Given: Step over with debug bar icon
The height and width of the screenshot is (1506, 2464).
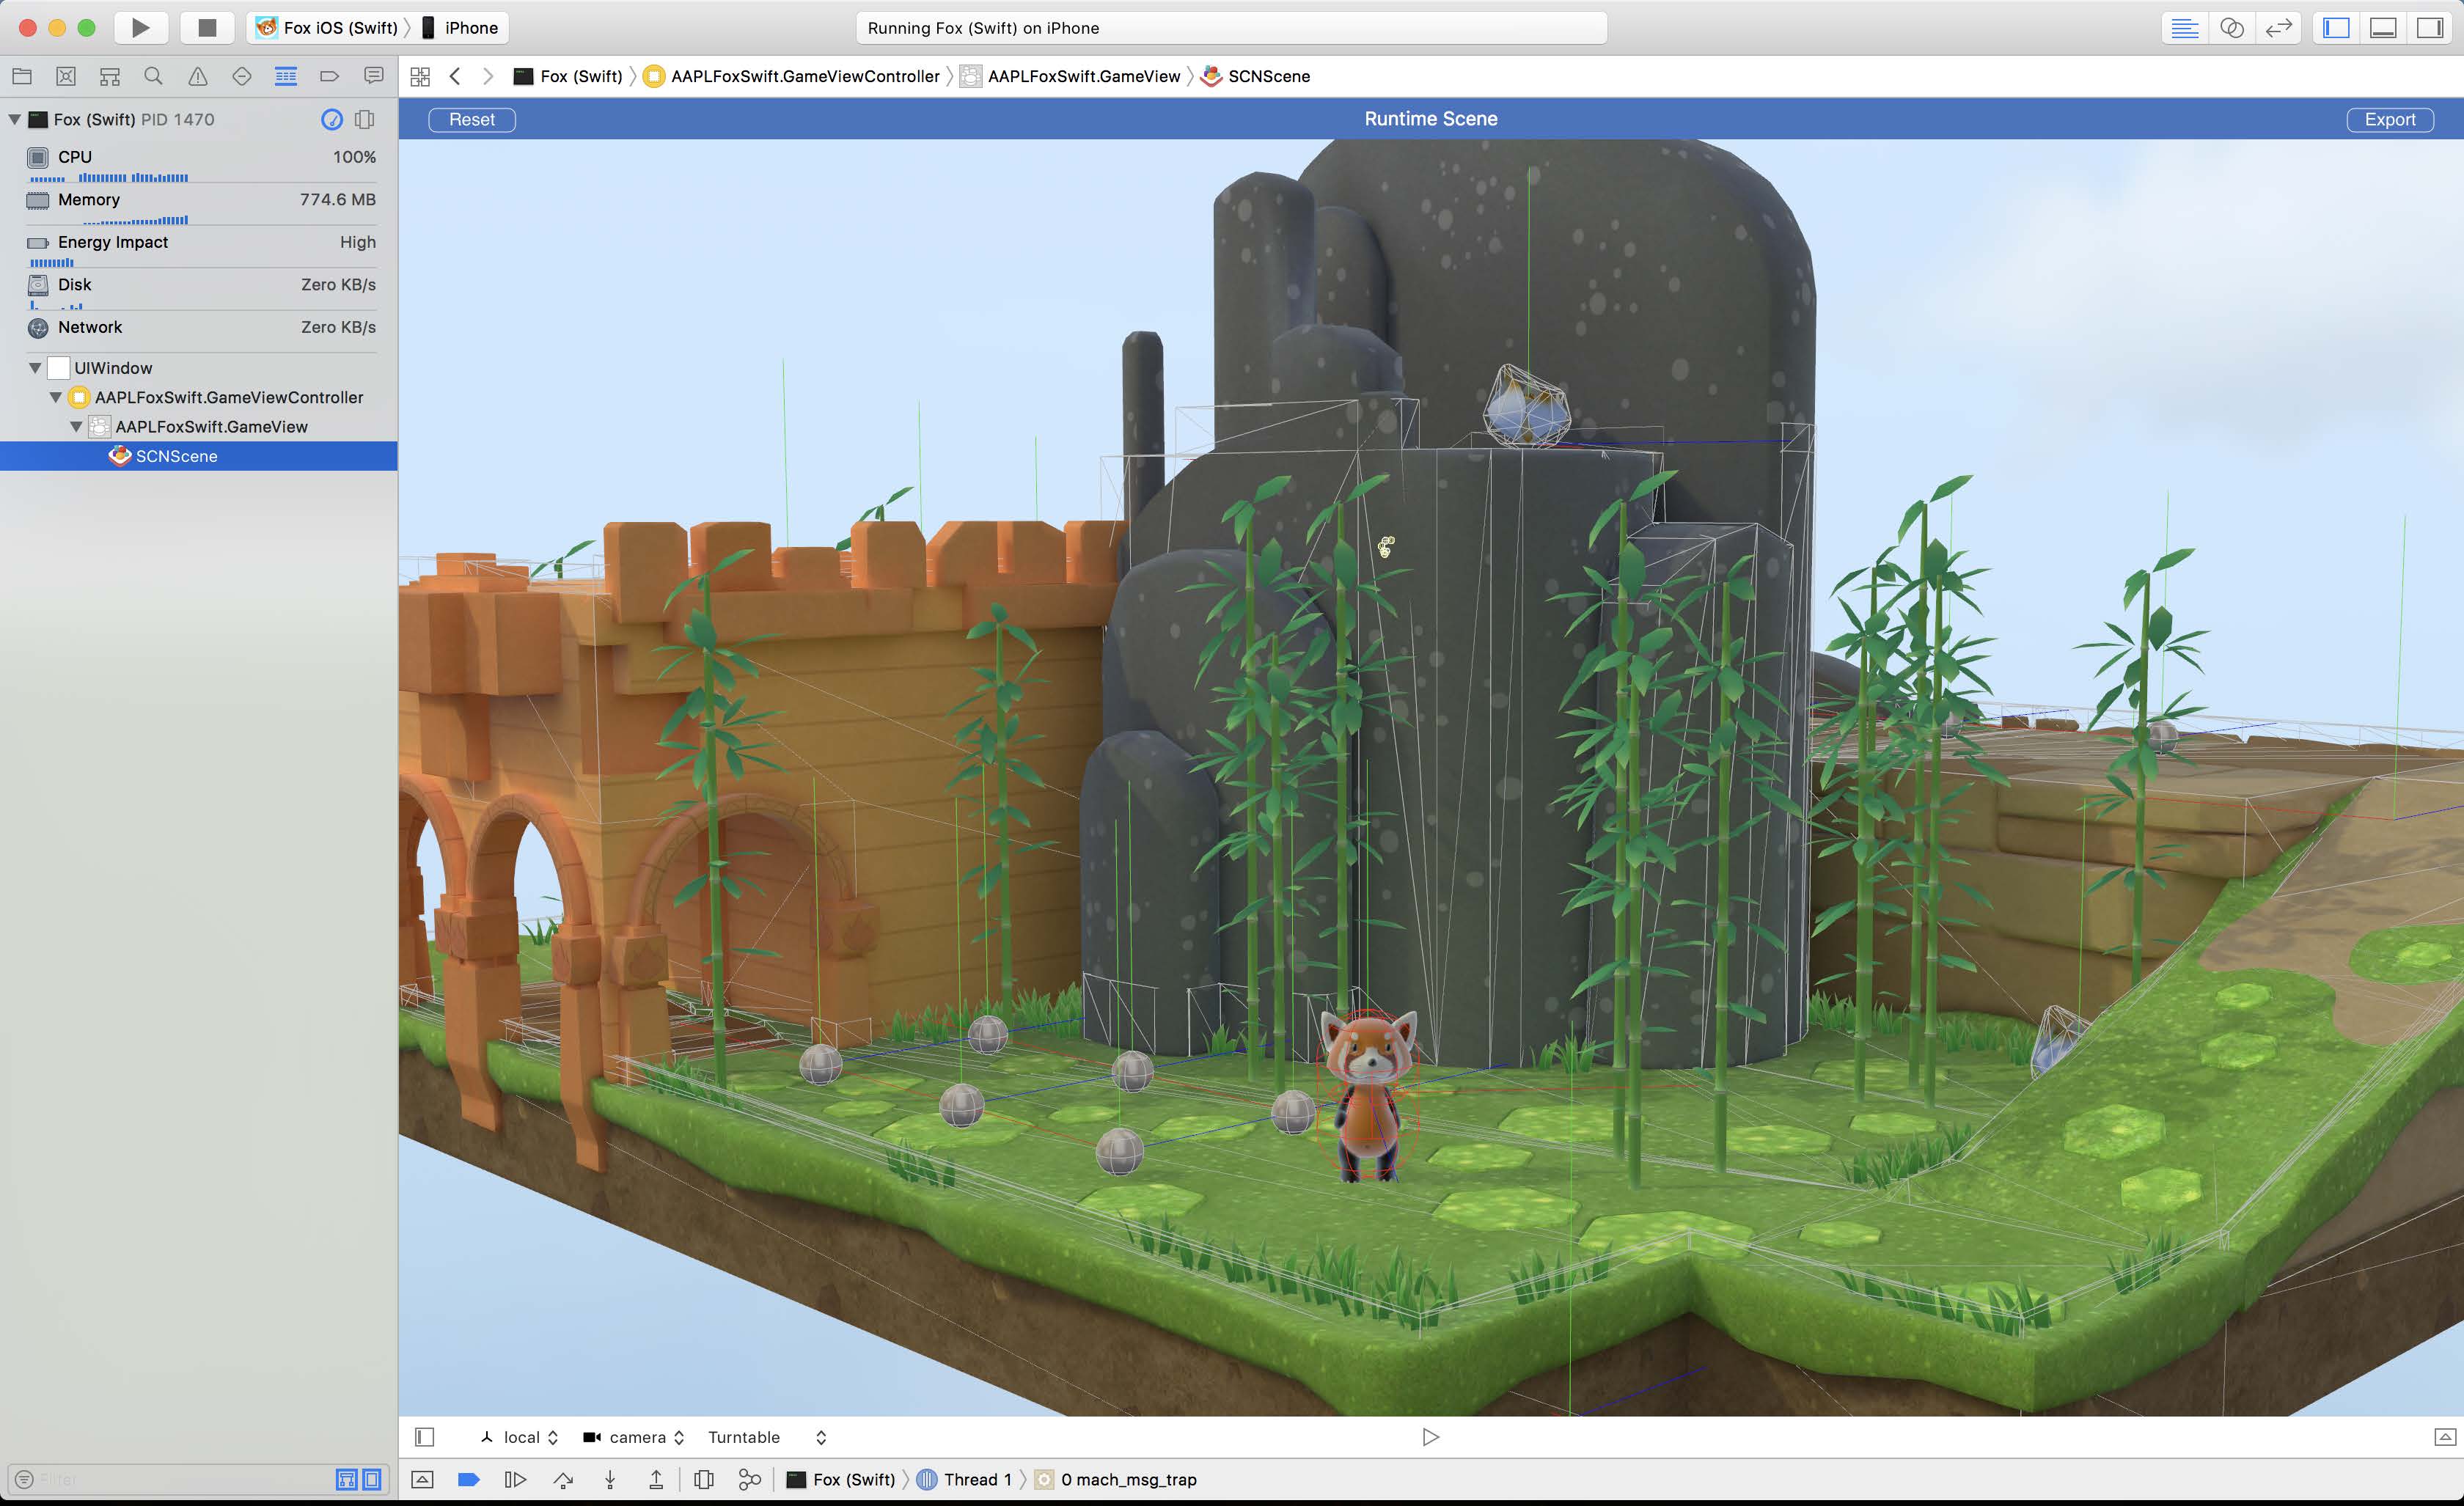Looking at the screenshot, I should 563,1479.
